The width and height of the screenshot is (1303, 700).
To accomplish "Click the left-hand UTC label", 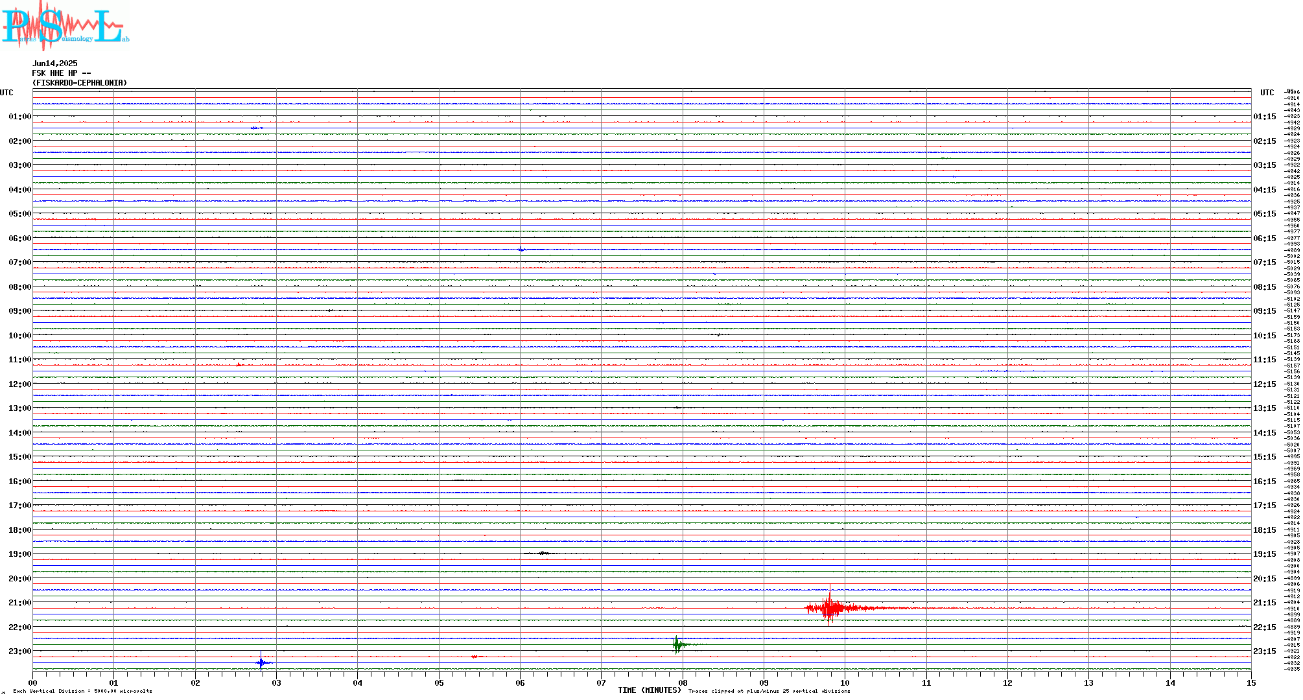I will tap(6, 93).
